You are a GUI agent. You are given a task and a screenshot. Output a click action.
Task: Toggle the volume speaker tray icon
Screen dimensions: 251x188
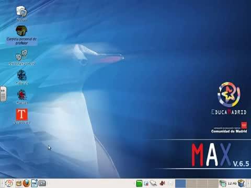tap(162, 183)
